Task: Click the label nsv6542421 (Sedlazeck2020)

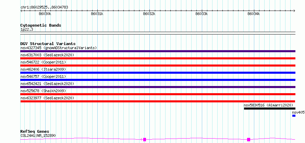Action: tap(47, 84)
